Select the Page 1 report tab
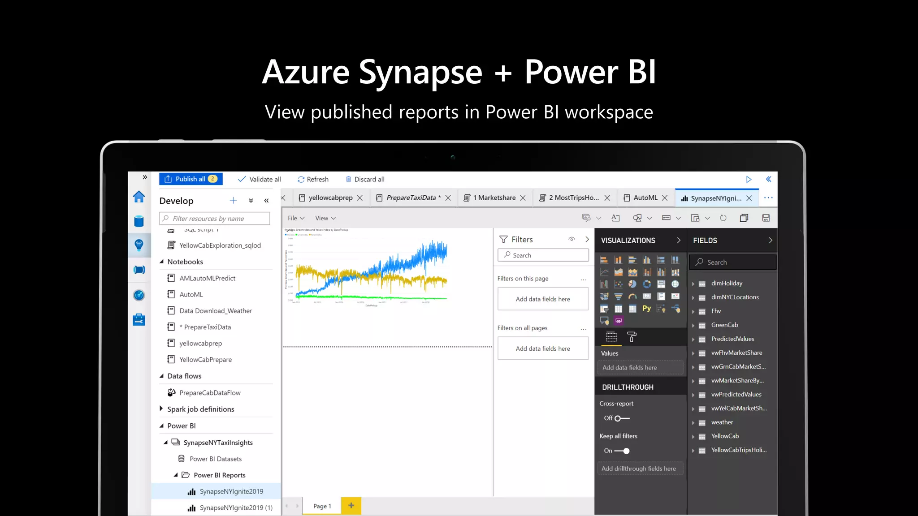 point(322,506)
